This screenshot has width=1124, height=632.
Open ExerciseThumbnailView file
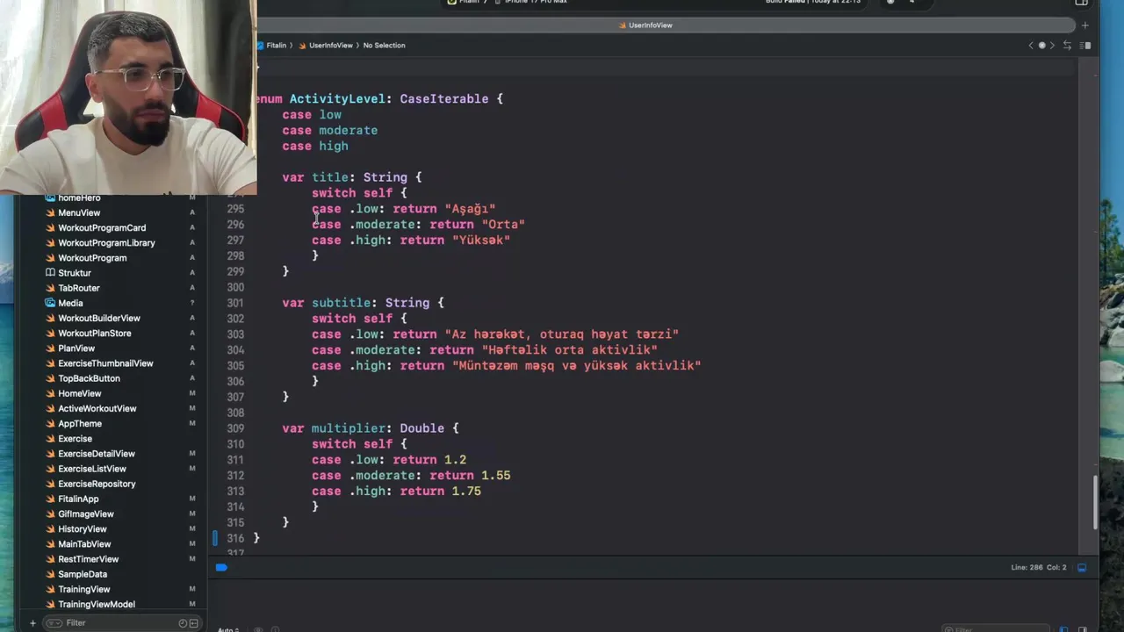[105, 363]
